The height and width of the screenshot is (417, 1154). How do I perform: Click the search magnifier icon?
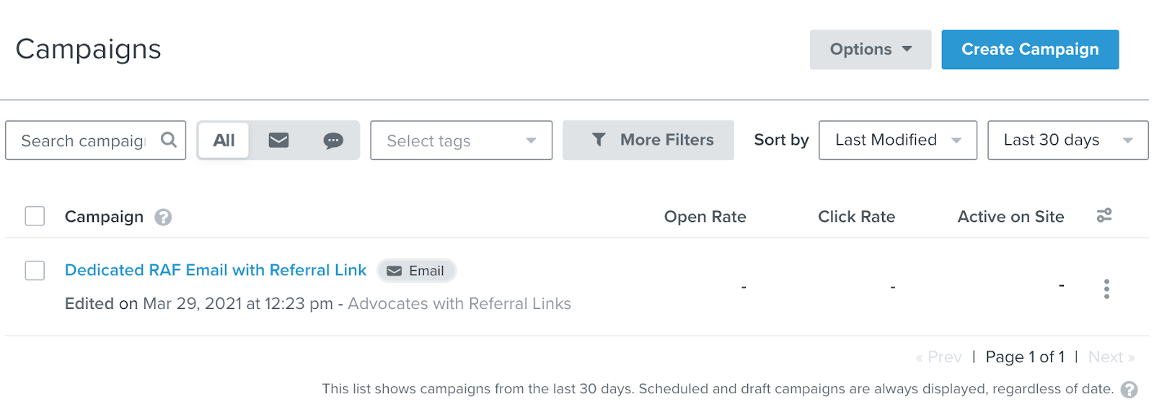[169, 140]
